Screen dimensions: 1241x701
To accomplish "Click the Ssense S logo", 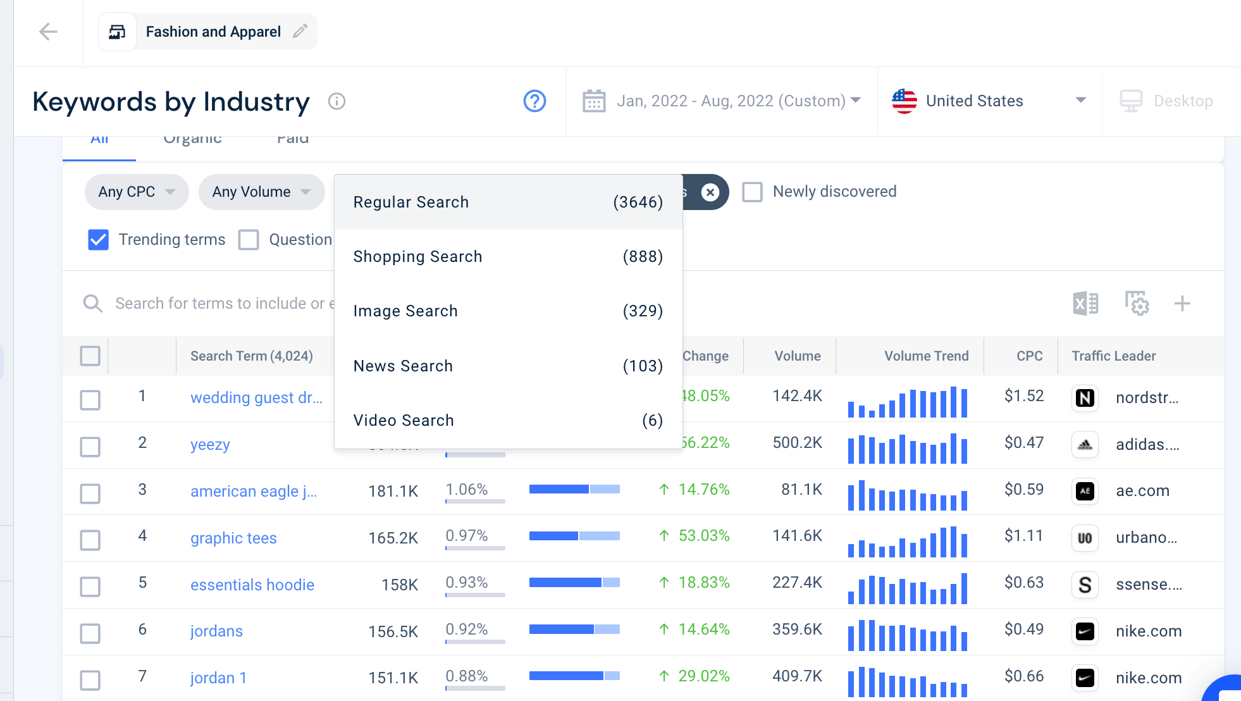I will (x=1085, y=585).
